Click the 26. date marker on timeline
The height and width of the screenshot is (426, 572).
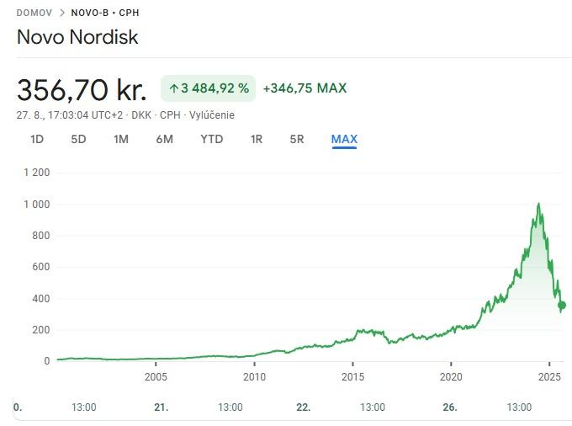(450, 407)
